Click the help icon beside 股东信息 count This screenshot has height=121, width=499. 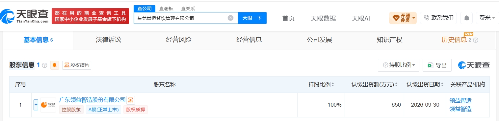pyautogui.click(x=45, y=65)
